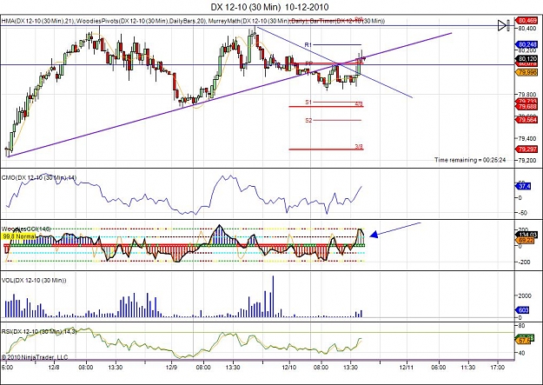The height and width of the screenshot is (385, 543).
Task: Click the 17:00 time label on the axis
Action: [498, 367]
